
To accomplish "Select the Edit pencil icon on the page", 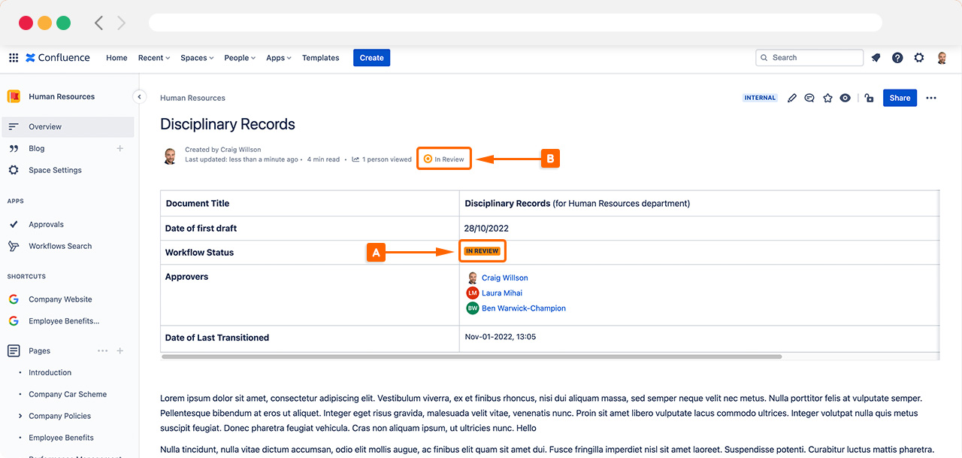I will coord(792,98).
